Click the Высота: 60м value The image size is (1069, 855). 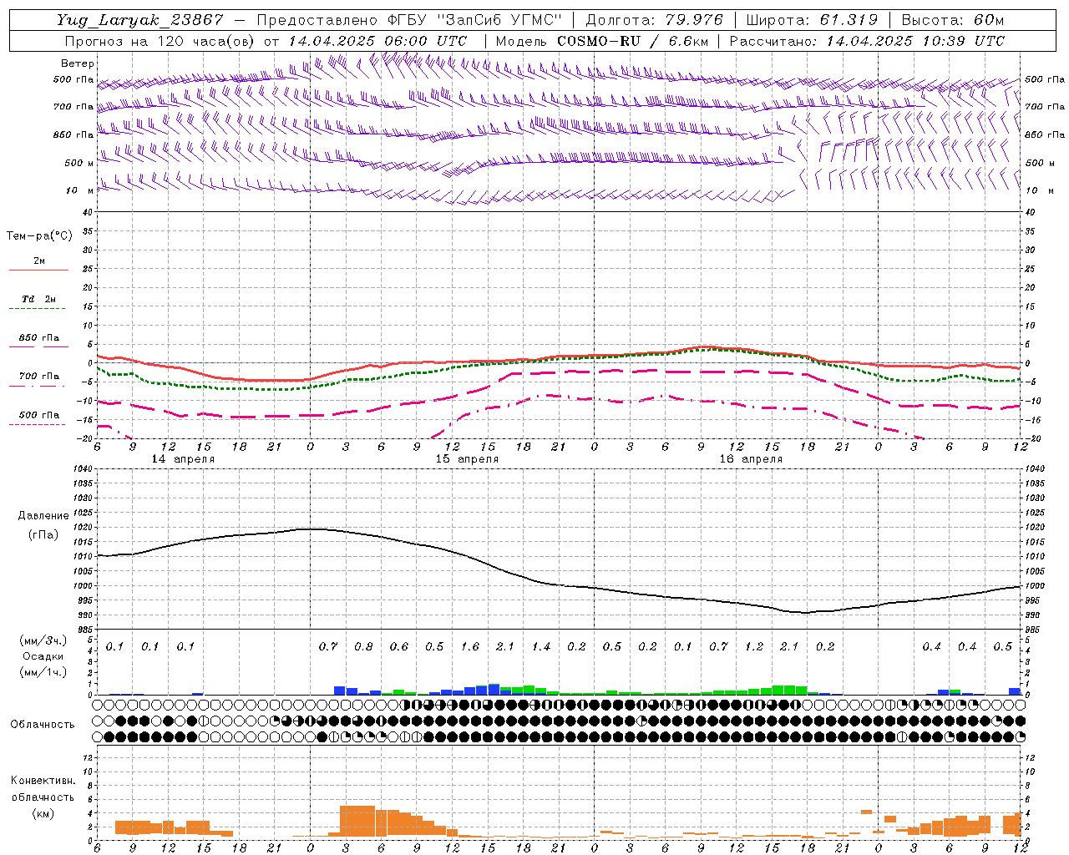(x=952, y=20)
